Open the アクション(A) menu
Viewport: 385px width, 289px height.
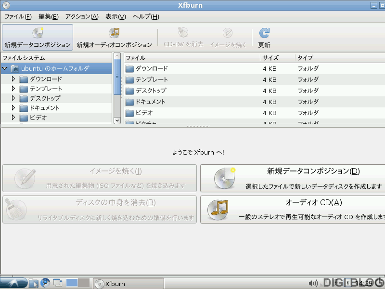(82, 17)
